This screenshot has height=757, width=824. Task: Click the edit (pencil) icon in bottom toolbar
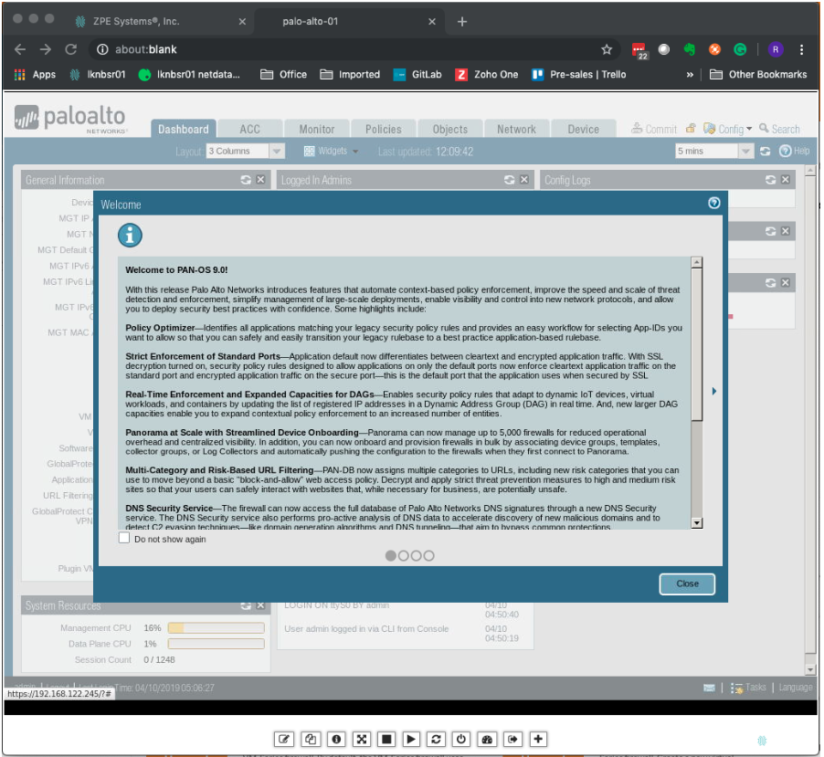point(284,739)
